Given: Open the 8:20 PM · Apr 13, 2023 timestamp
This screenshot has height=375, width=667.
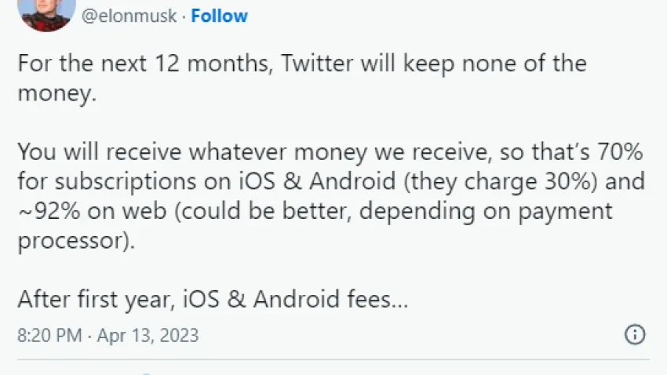Looking at the screenshot, I should (108, 335).
